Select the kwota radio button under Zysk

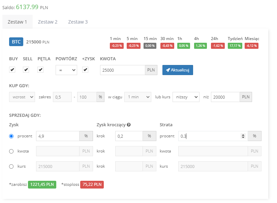click(x=11, y=151)
